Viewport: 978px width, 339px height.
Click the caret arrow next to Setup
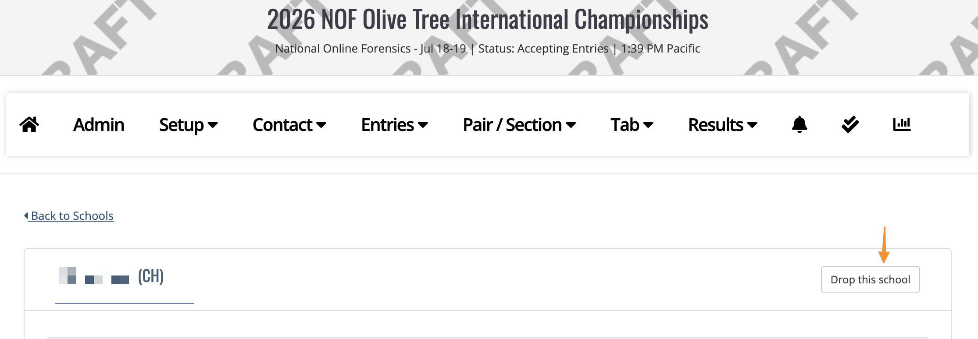pyautogui.click(x=213, y=125)
